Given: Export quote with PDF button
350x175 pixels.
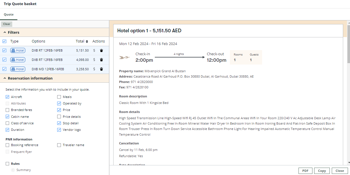Looking at the screenshot, I should point(305,171).
